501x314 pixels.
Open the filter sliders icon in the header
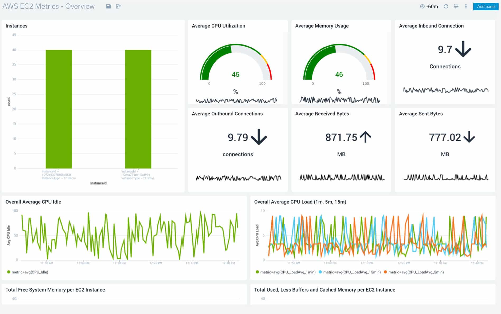point(456,6)
